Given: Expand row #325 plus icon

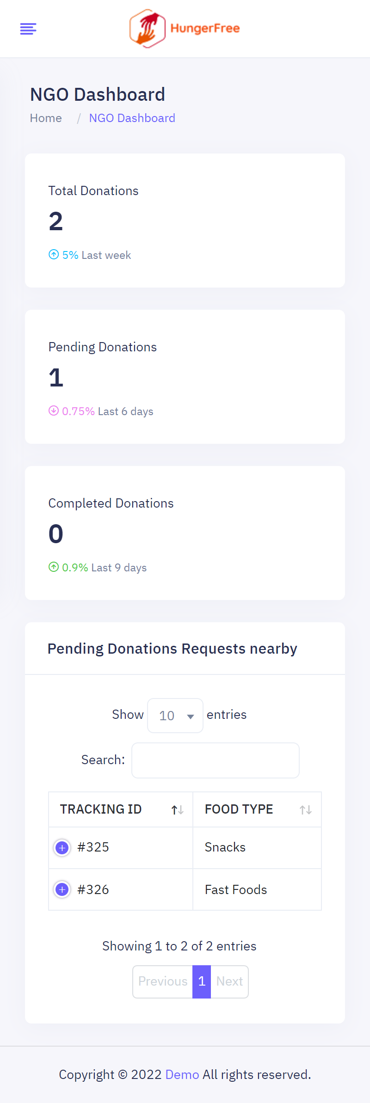Looking at the screenshot, I should [62, 848].
